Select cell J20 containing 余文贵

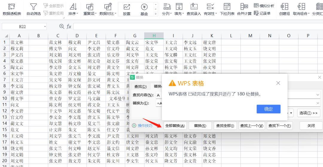coord(192,161)
